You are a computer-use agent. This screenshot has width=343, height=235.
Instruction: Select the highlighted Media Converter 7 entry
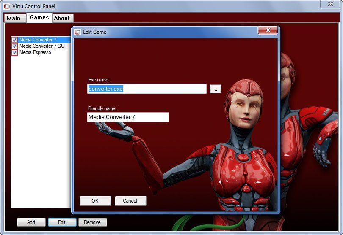[38, 40]
